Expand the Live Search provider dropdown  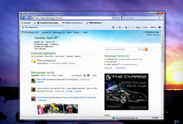pyautogui.click(x=162, y=18)
